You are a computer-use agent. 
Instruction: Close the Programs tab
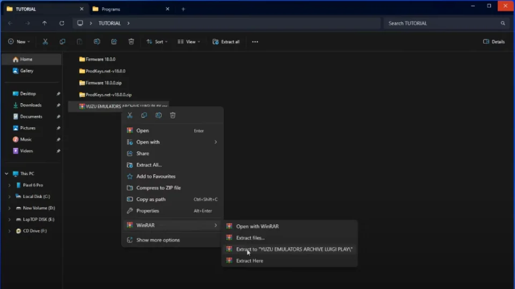pos(167,9)
